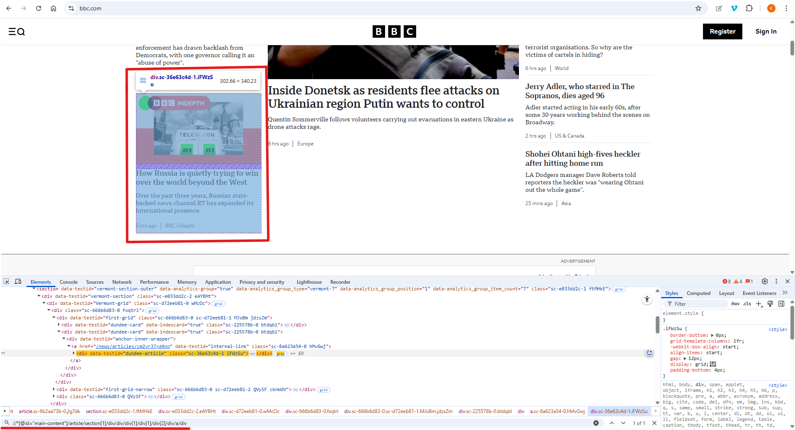Screen dimensions: 795x430
Task: Go back to previous page in browser
Action: (9, 8)
